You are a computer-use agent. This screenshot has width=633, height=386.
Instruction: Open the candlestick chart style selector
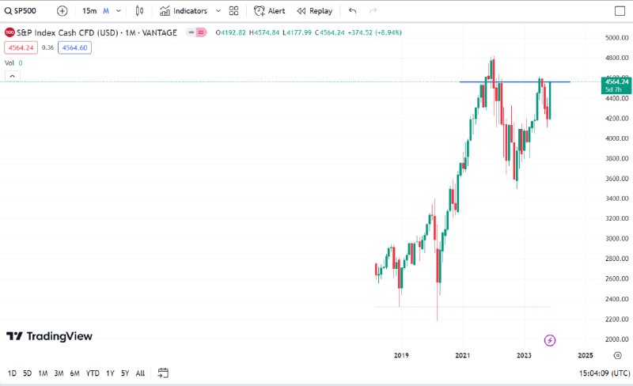click(140, 11)
